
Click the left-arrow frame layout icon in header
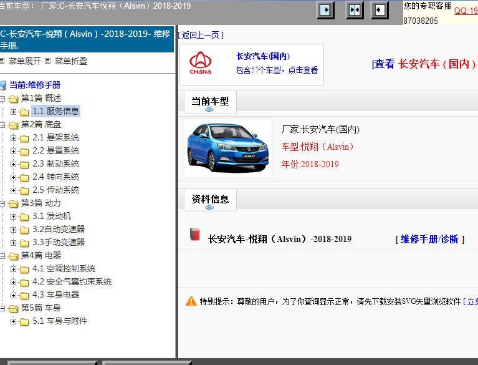[x=380, y=10]
